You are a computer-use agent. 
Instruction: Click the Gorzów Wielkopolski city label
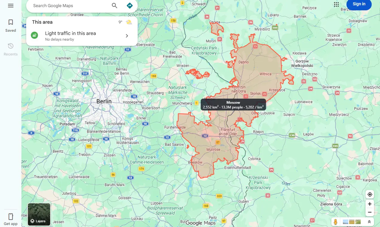coord(302,63)
